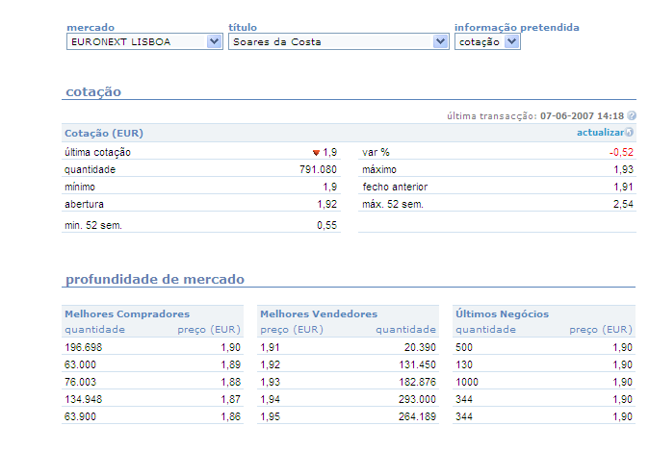Select buyer price 1,87
This screenshot has height=451, width=649.
pos(230,399)
